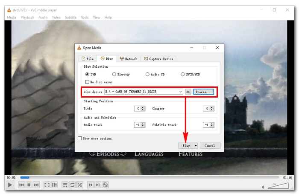Click the Play button in VLC controls

click(10, 185)
